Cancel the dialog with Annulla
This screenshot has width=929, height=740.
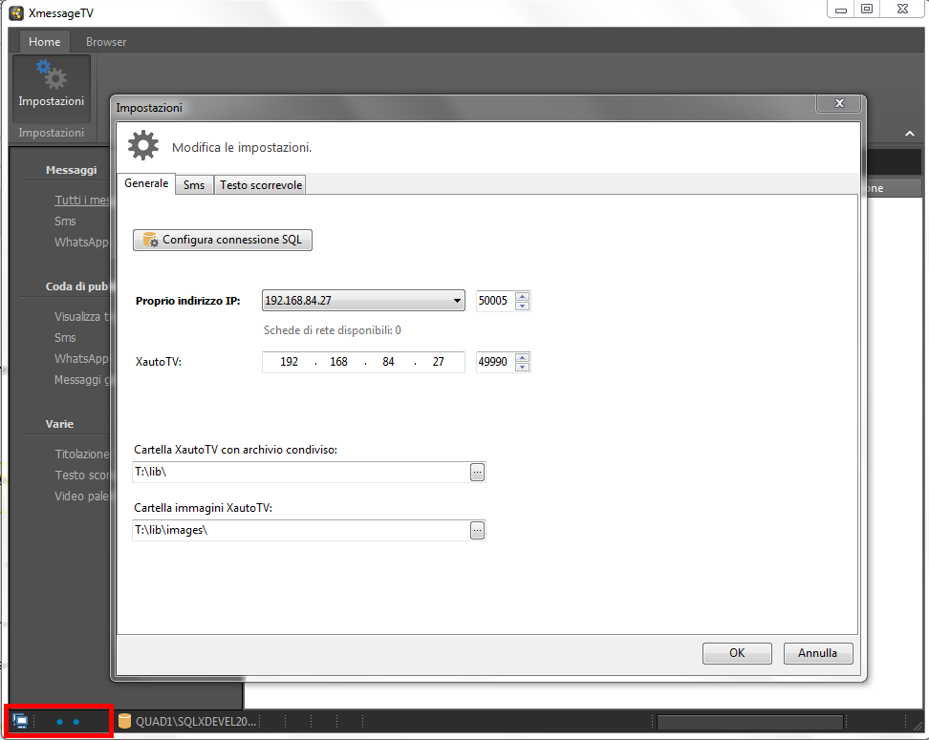[x=817, y=653]
